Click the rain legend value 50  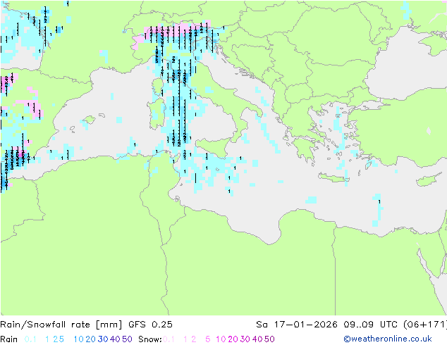coord(127,339)
